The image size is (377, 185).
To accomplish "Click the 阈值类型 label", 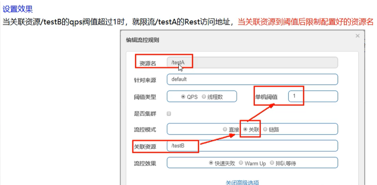I will [x=145, y=97].
